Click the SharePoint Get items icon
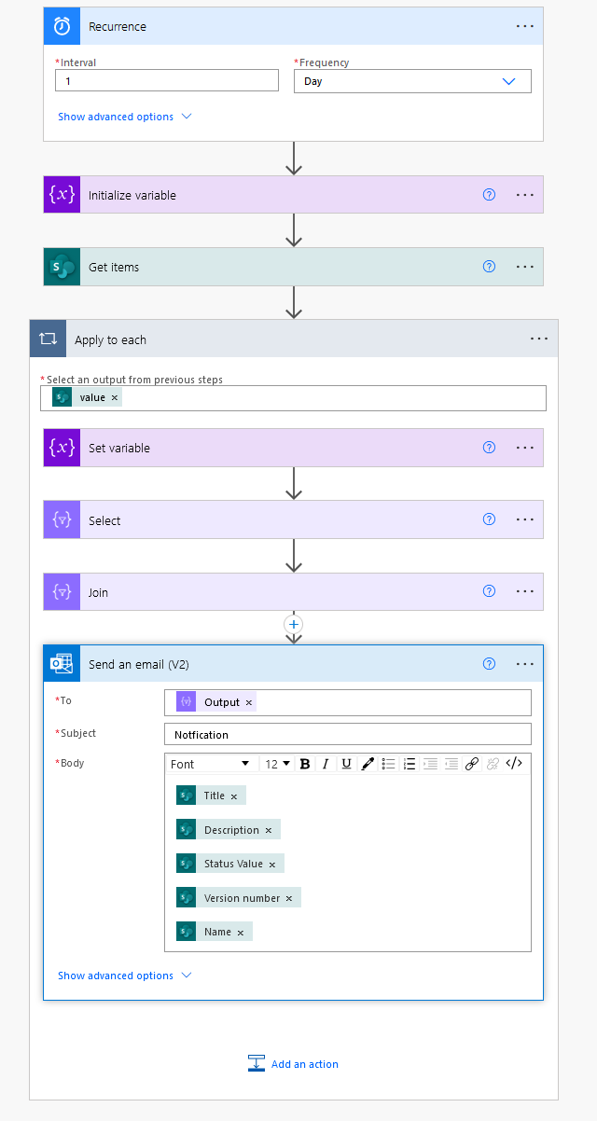Image resolution: width=597 pixels, height=1121 pixels. (62, 267)
